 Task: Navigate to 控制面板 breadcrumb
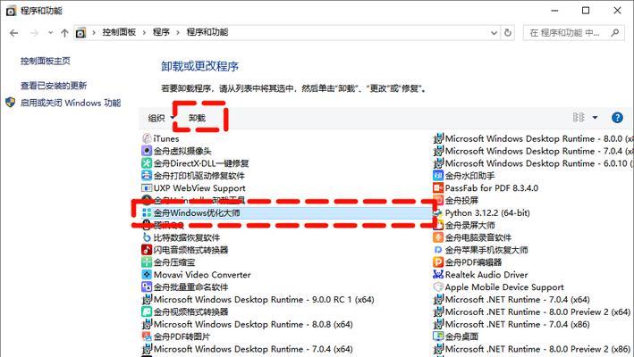coord(119,32)
